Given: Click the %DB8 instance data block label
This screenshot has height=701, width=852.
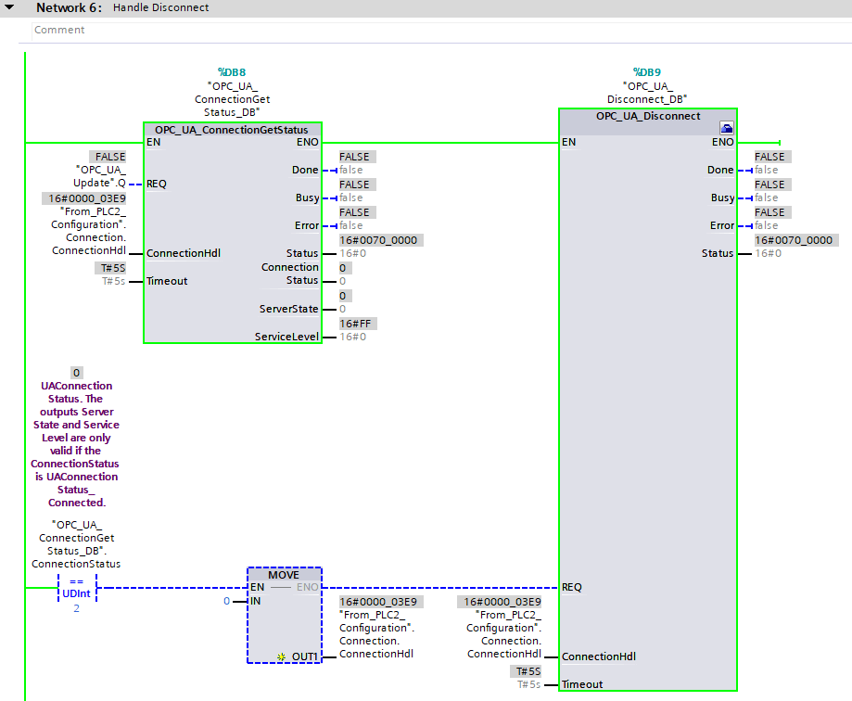Looking at the screenshot, I should [x=232, y=71].
